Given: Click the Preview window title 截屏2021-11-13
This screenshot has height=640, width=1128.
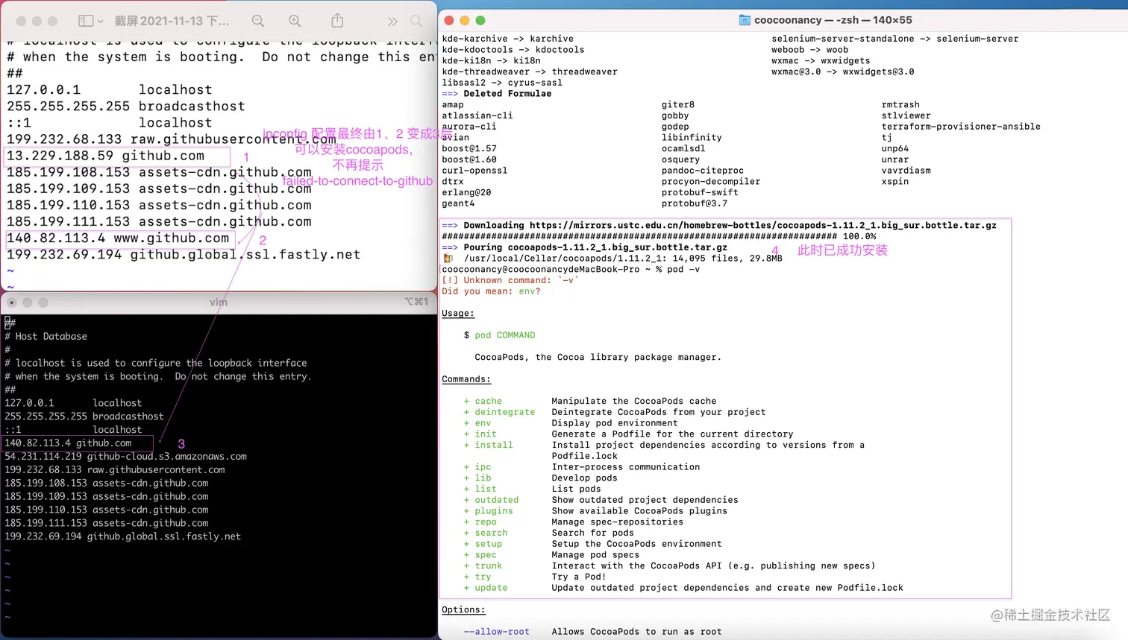Looking at the screenshot, I should point(172,21).
